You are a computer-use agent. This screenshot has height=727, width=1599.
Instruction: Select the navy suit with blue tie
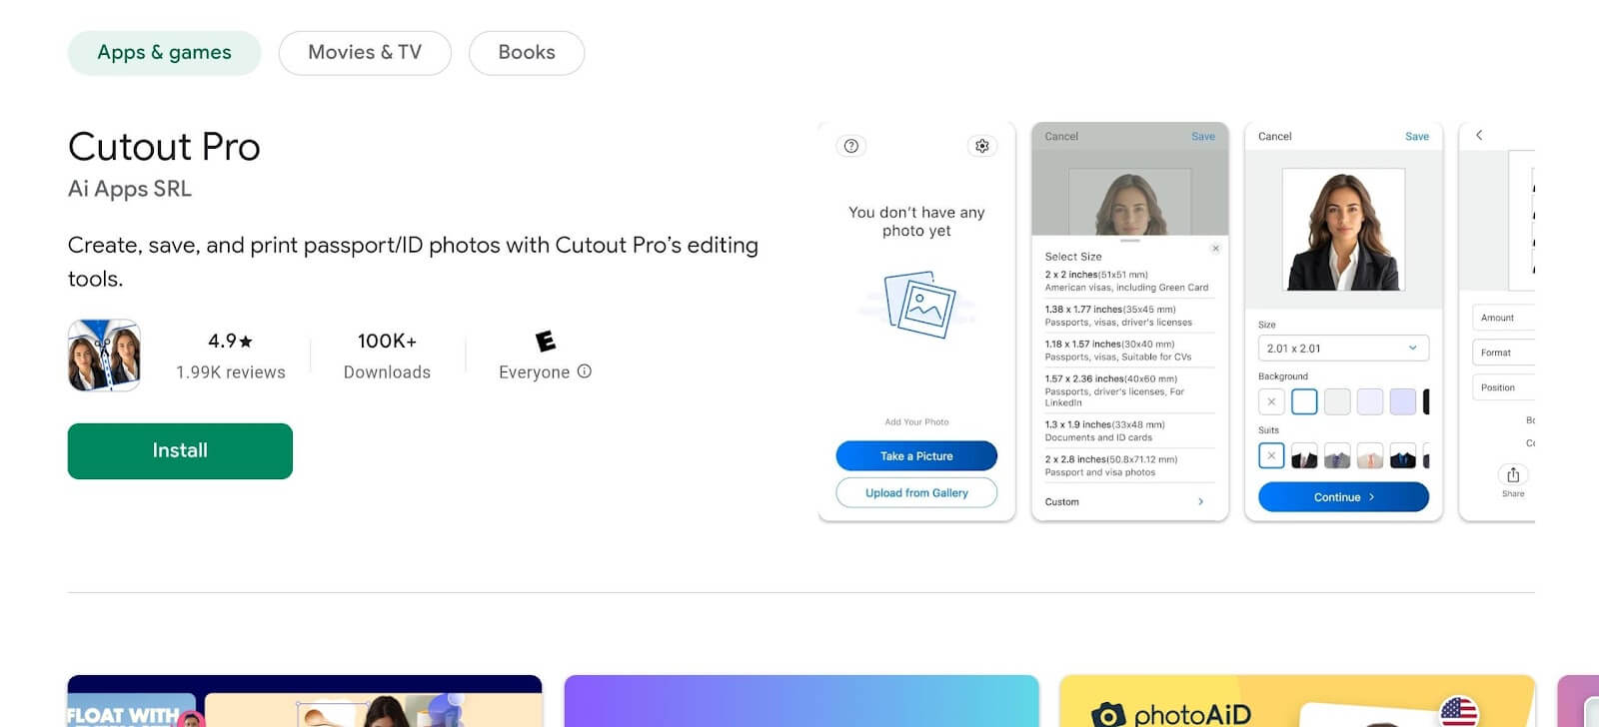(1403, 456)
